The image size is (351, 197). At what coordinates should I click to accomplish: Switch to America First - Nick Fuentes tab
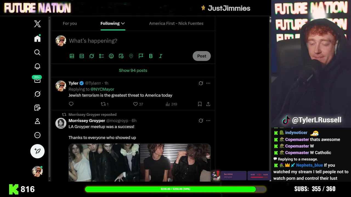(x=176, y=23)
